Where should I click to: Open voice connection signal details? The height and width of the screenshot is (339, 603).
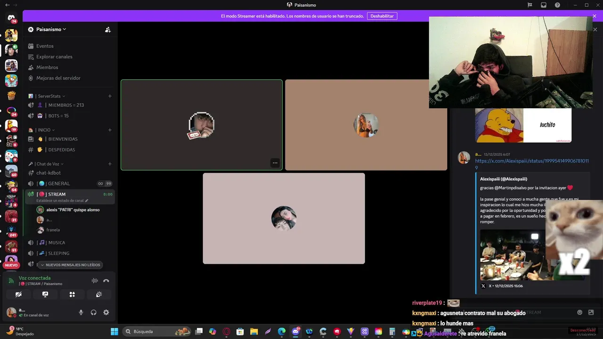(x=11, y=281)
